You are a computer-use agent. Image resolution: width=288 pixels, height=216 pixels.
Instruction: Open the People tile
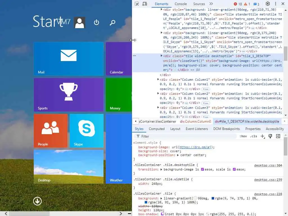(x=51, y=131)
